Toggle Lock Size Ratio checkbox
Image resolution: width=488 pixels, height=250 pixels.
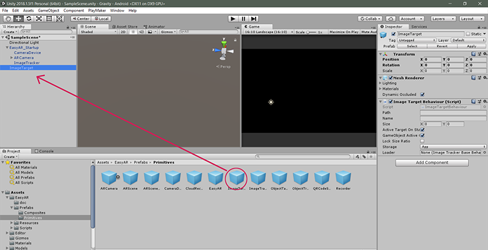(422, 141)
